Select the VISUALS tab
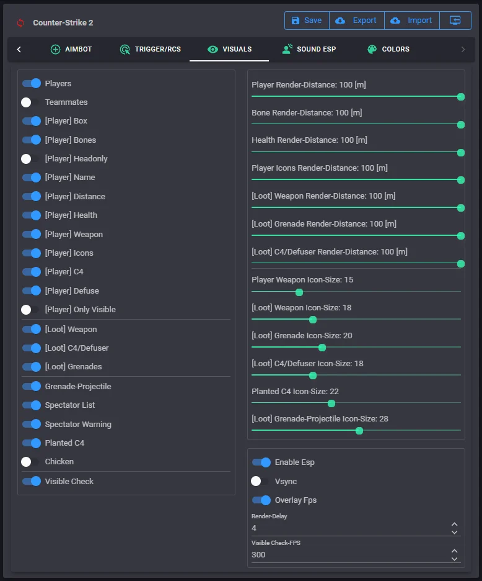This screenshot has width=482, height=581. [x=229, y=49]
